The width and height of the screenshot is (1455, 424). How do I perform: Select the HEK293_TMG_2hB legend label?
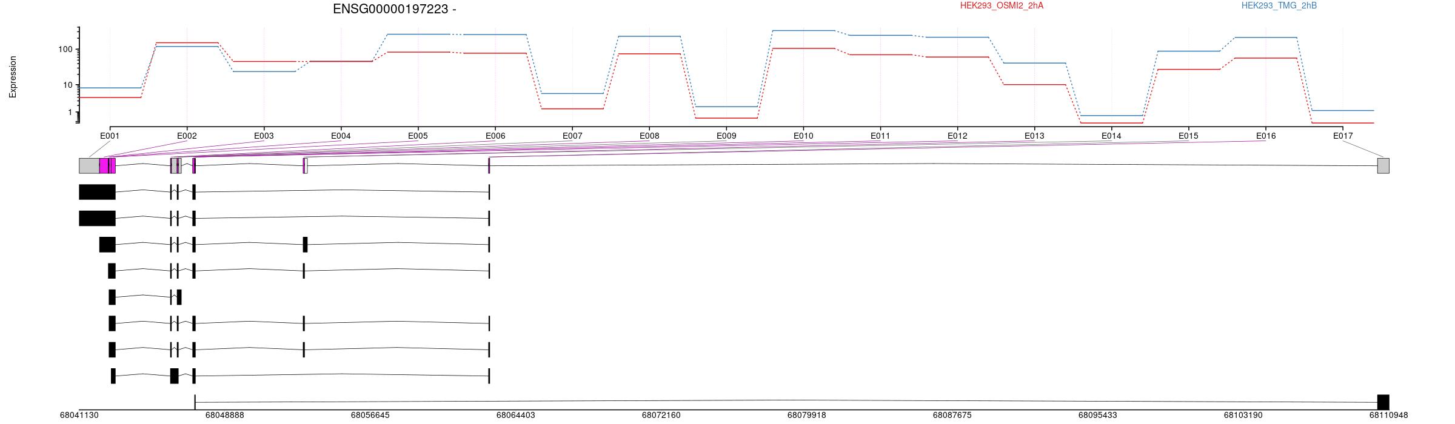coord(1279,5)
